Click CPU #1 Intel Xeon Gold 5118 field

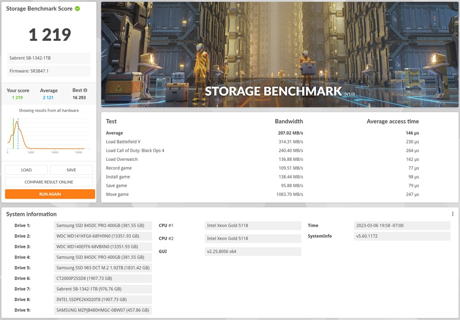253,226
